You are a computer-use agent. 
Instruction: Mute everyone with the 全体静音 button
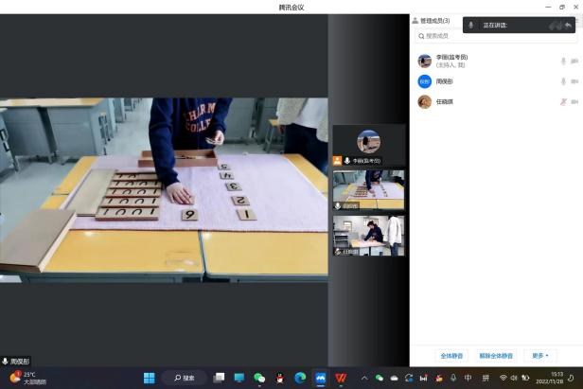click(451, 356)
